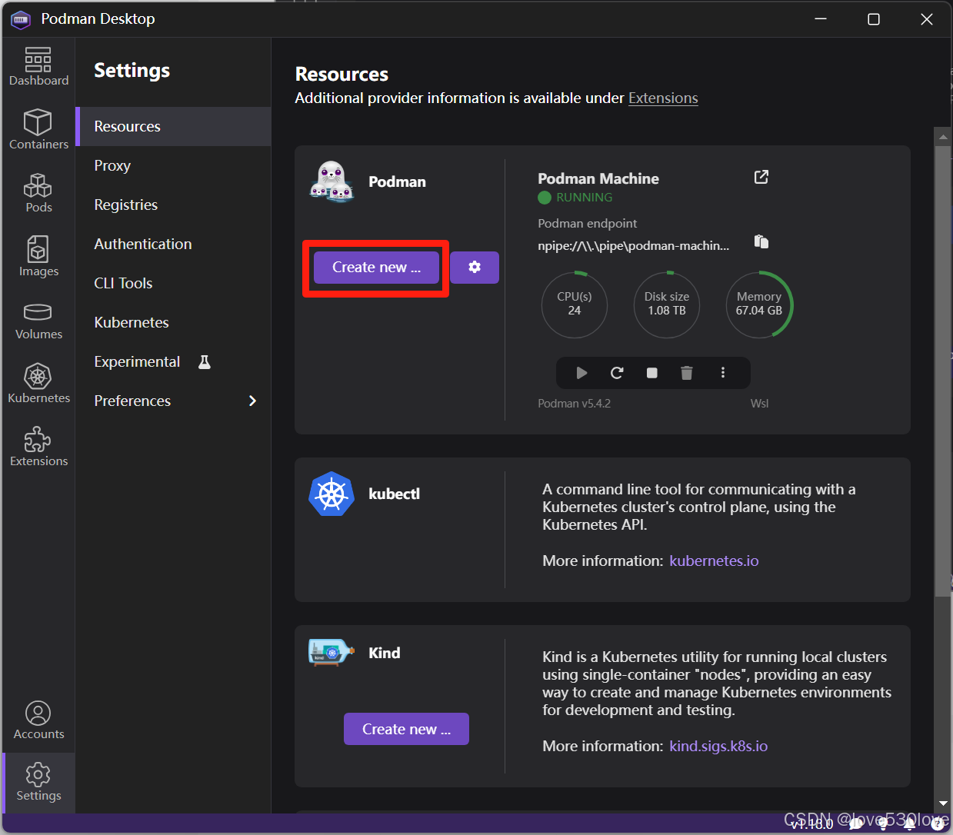This screenshot has width=953, height=835.
Task: Click the Podman Desktop title bar logo
Action: click(20, 19)
